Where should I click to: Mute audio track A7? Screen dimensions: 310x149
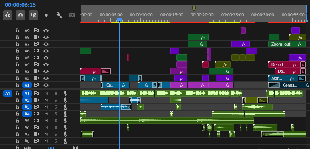point(46,134)
